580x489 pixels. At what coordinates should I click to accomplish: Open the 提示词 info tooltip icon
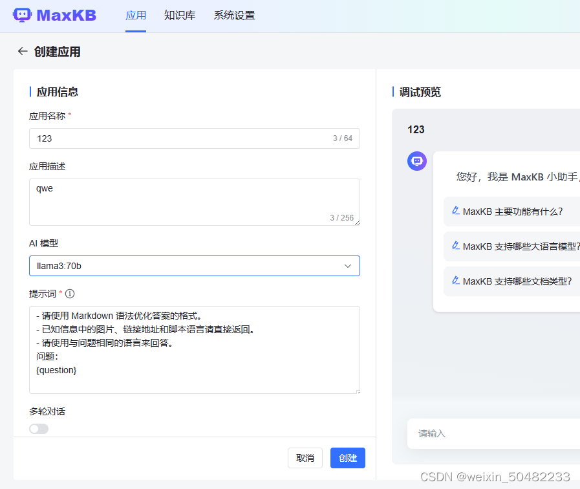tap(70, 294)
